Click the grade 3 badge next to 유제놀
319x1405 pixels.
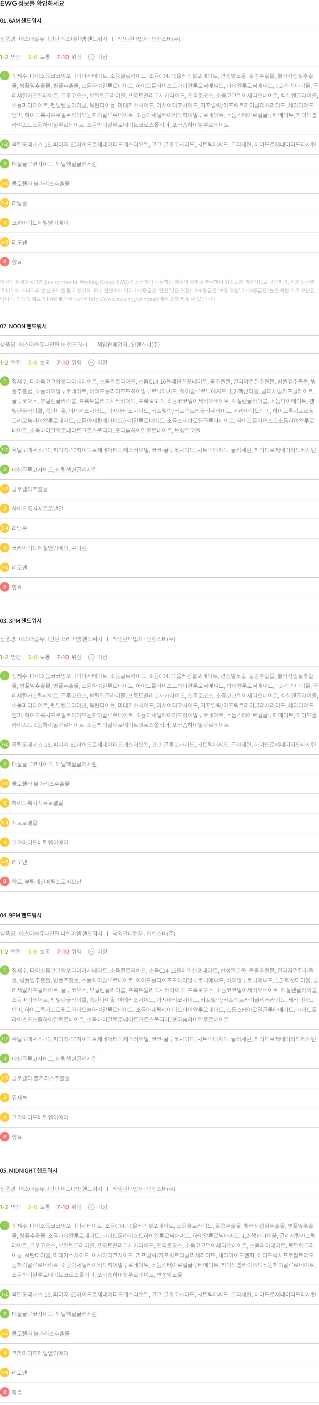point(5,1097)
